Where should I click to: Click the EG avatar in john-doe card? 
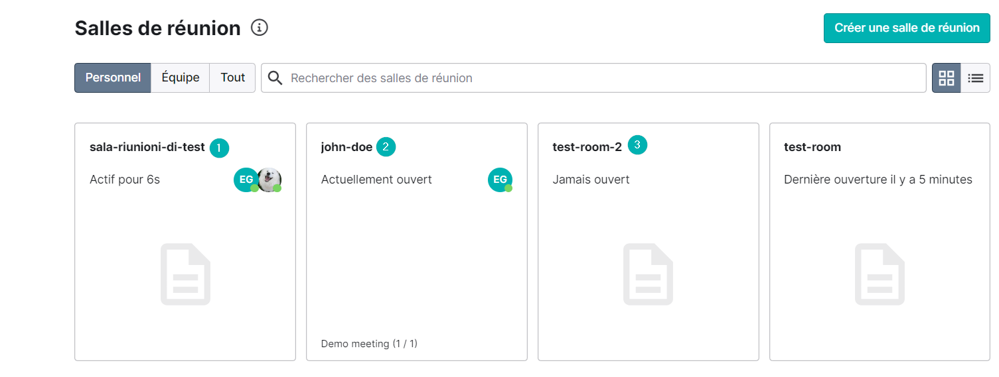point(500,180)
